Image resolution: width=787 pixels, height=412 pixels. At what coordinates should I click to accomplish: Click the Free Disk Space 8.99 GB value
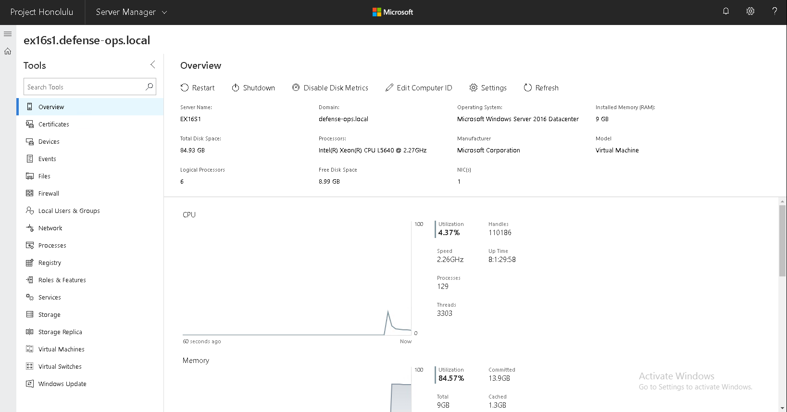tap(329, 182)
